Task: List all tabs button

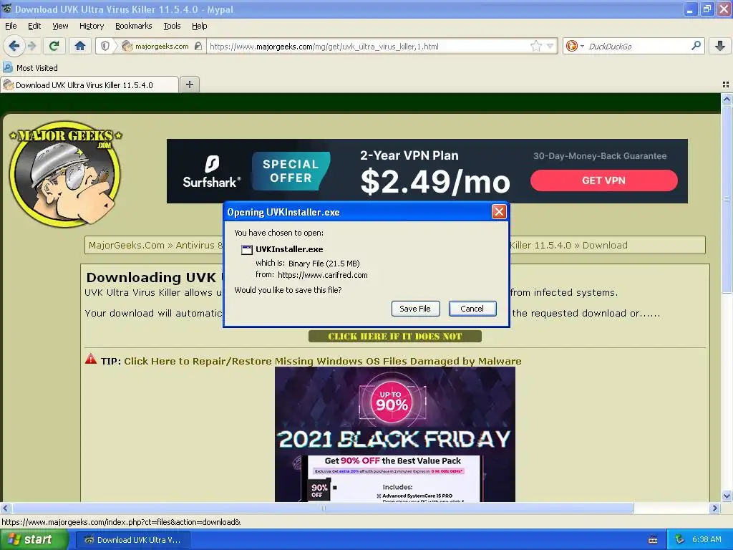Action: pyautogui.click(x=726, y=85)
